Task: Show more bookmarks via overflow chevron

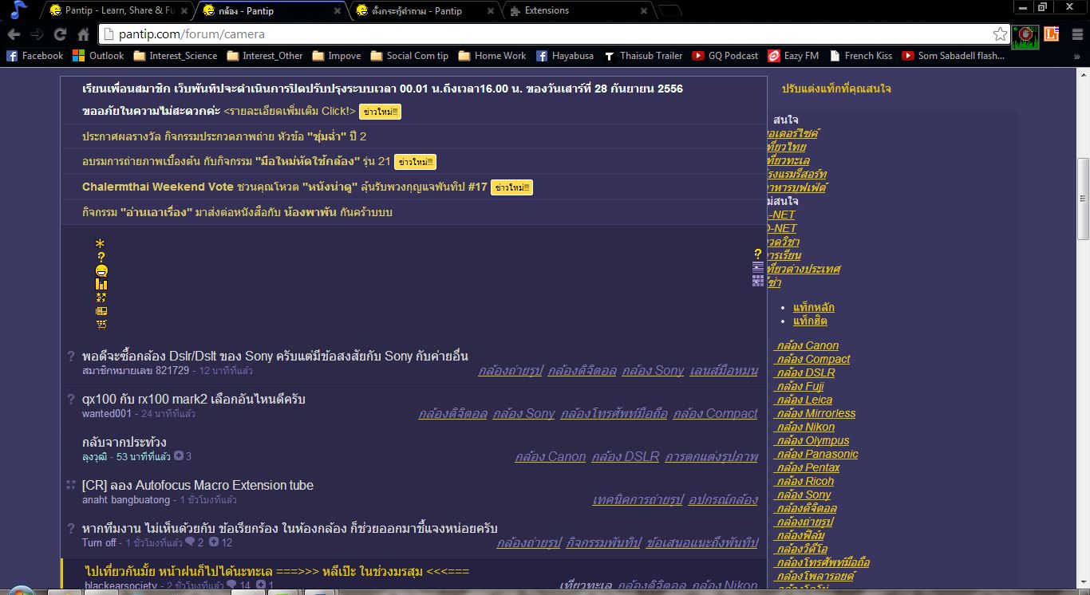Action: (x=1078, y=56)
